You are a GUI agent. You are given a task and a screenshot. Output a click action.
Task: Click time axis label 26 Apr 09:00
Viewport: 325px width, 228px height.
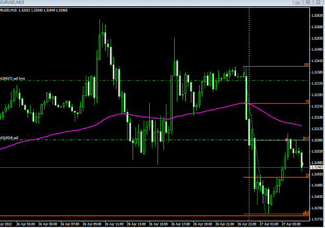tap(92, 224)
